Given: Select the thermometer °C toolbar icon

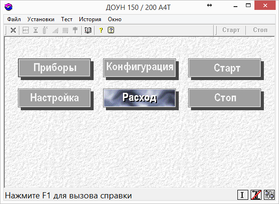Looking at the screenshot, I should (45, 30).
